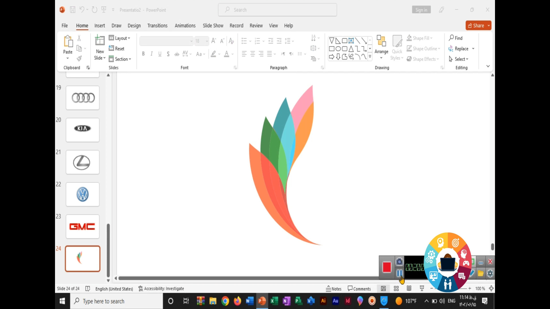Toggle Comments pane in status bar
Screen dimensions: 550x309
tap(359, 289)
